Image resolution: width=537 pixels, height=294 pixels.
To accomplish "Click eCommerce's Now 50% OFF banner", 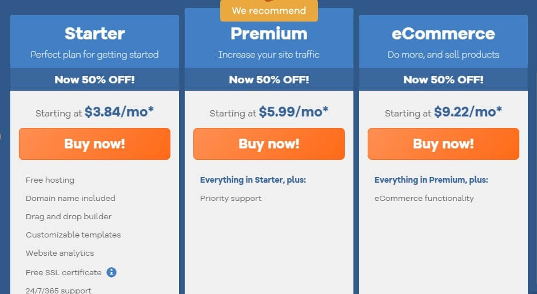I will coord(443,79).
